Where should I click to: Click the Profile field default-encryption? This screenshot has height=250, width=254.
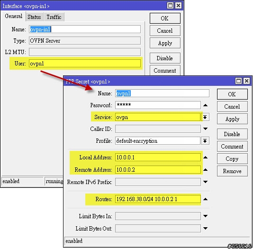click(158, 141)
